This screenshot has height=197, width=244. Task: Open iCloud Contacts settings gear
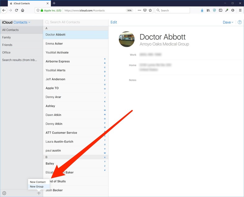(x=4, y=193)
